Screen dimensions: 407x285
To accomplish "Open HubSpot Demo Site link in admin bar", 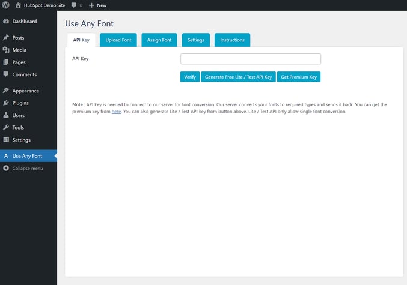I will tap(44, 5).
